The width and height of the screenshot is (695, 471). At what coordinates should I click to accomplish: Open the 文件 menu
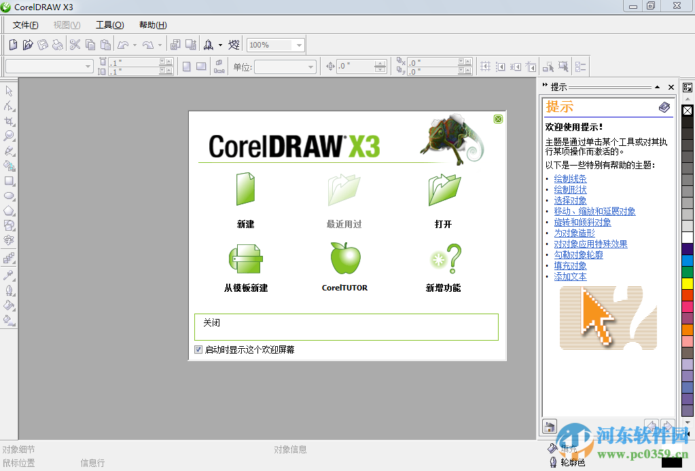(x=24, y=24)
